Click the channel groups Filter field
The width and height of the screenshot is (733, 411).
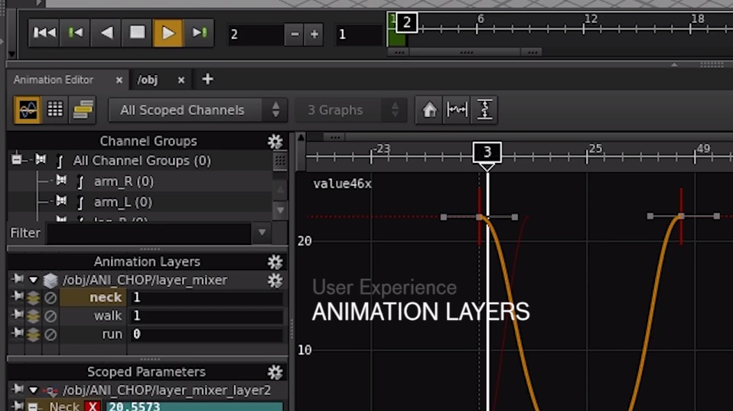pyautogui.click(x=148, y=232)
